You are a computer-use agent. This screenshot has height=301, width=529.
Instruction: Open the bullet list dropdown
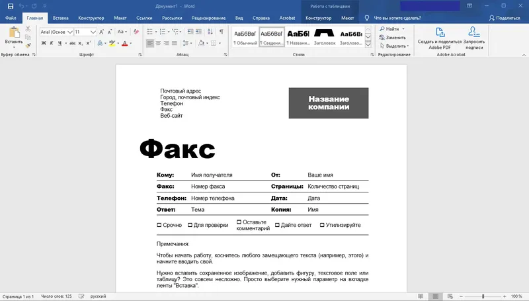tap(156, 32)
